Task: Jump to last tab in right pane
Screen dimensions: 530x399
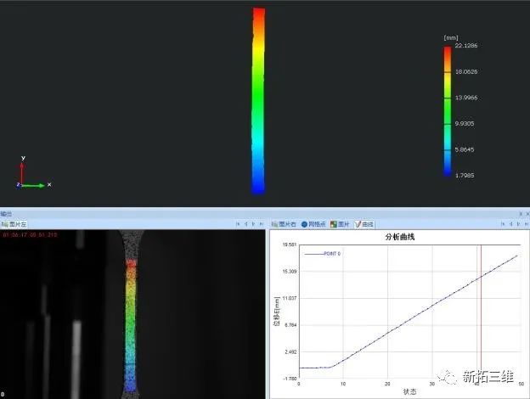Action: tap(527, 224)
